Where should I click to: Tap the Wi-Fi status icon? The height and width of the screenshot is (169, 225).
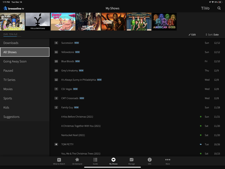213,2
